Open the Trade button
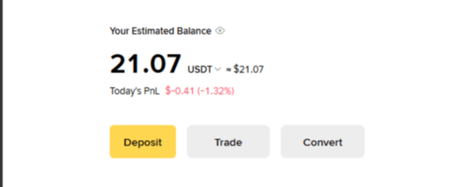The image size is (469, 187). (x=228, y=142)
